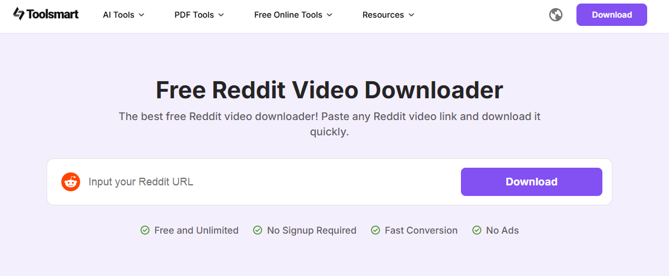Expand the Free Online Tools chevron
The width and height of the screenshot is (669, 276).
(x=329, y=15)
